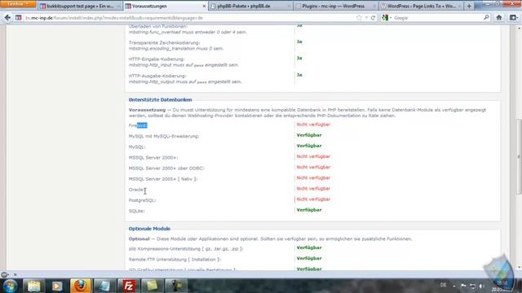Open the sticky notes taskbar icon
The height and width of the screenshot is (293, 522).
153,286
